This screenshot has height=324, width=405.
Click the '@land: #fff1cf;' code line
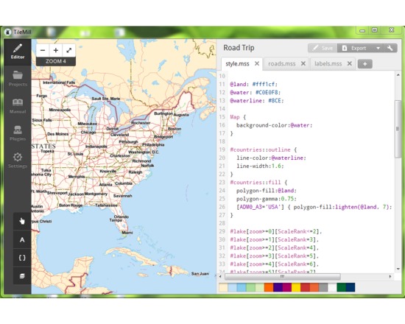[253, 84]
